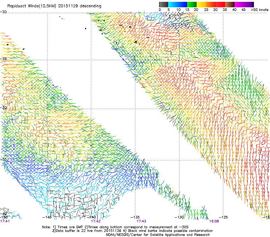Click the longitude label '-150'

point(4,217)
